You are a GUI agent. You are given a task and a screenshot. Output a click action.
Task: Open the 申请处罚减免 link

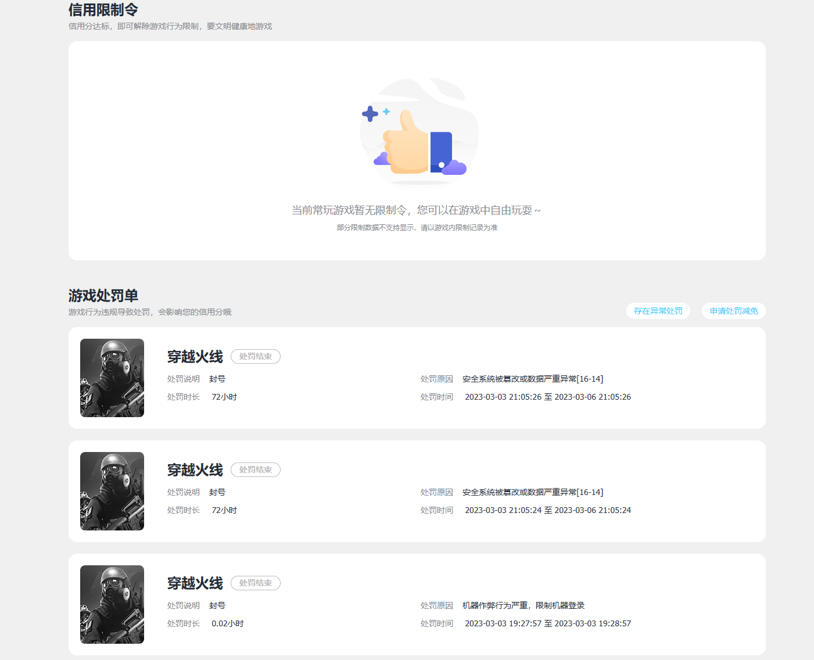734,311
